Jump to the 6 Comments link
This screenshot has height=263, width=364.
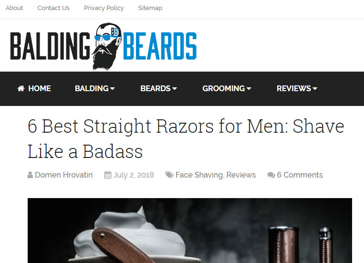[x=300, y=175]
